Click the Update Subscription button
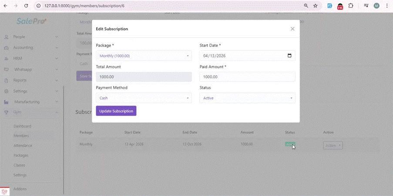Viewport: 393px width, 196px height. [x=116, y=111]
